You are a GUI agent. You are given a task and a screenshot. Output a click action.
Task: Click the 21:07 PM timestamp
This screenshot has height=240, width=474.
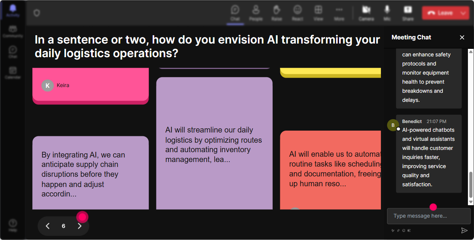(436, 122)
